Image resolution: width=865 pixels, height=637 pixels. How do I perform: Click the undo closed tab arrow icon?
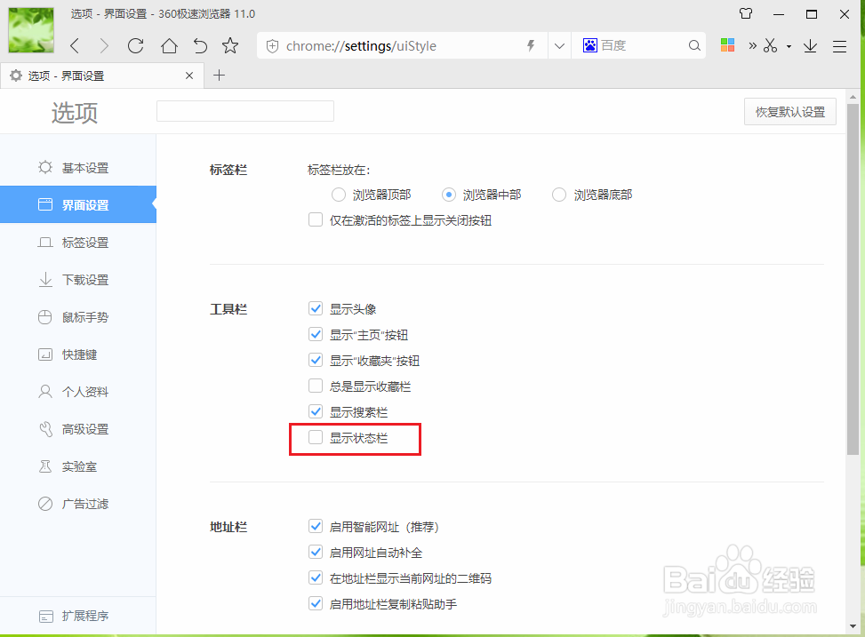(x=199, y=45)
